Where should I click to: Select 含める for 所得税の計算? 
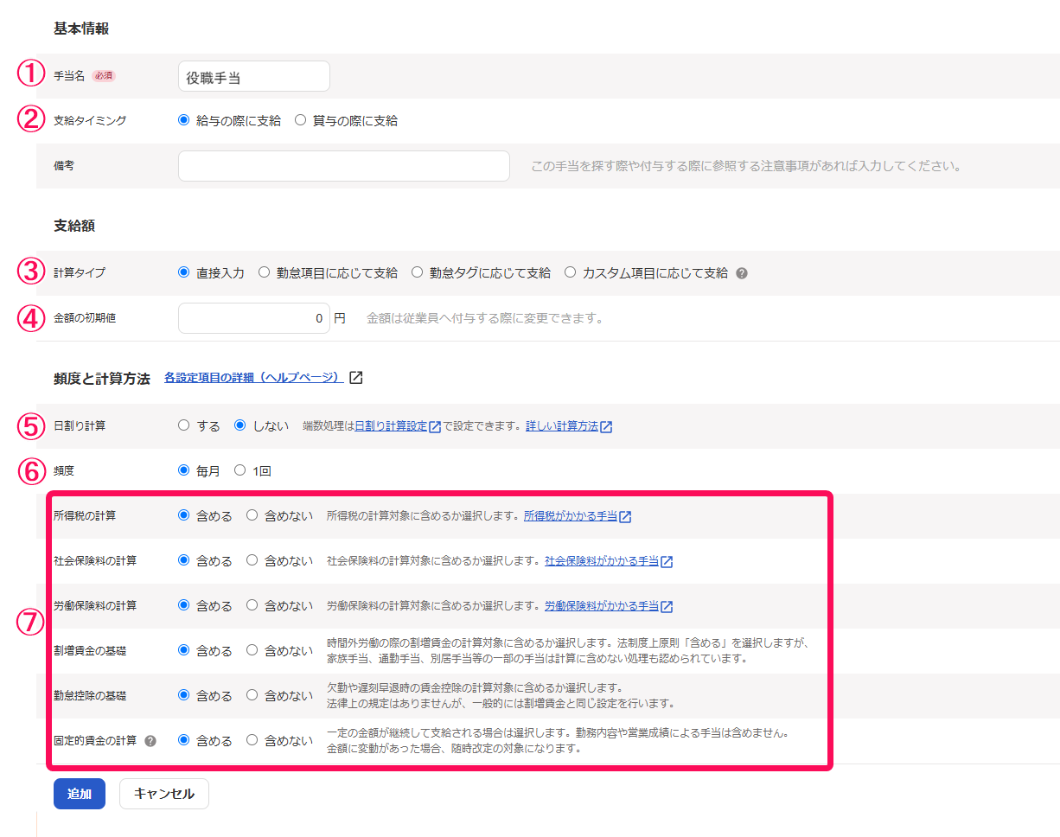[183, 515]
